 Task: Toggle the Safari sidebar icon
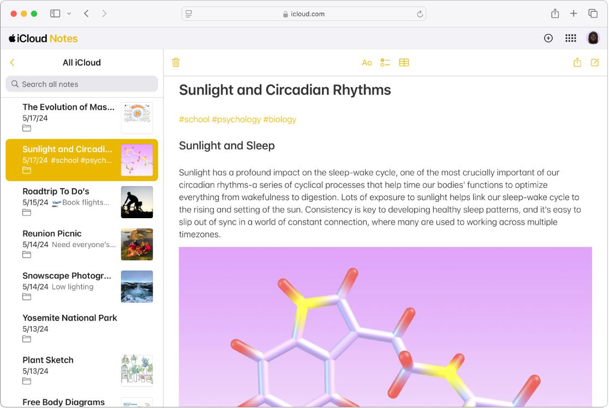coord(55,13)
